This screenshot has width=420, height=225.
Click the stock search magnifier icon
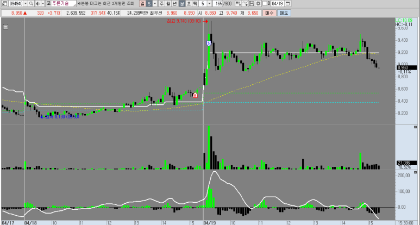(x=31, y=3)
